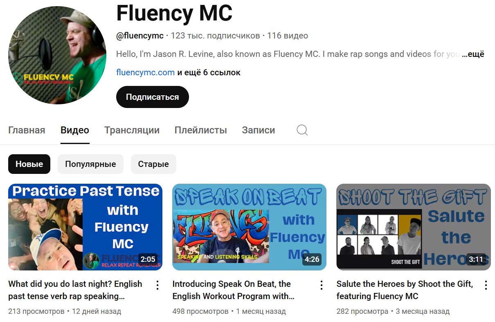Image resolution: width=495 pixels, height=322 pixels.
Task: Open Speak On Beat video thumbnail
Action: click(249, 227)
